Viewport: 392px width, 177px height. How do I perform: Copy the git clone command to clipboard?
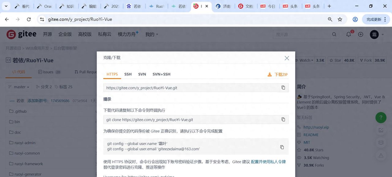click(x=283, y=119)
